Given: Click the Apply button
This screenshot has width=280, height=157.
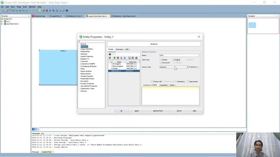Looking at the screenshot, I should point(137,111).
